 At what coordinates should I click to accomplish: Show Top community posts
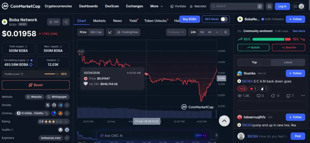(254, 62)
